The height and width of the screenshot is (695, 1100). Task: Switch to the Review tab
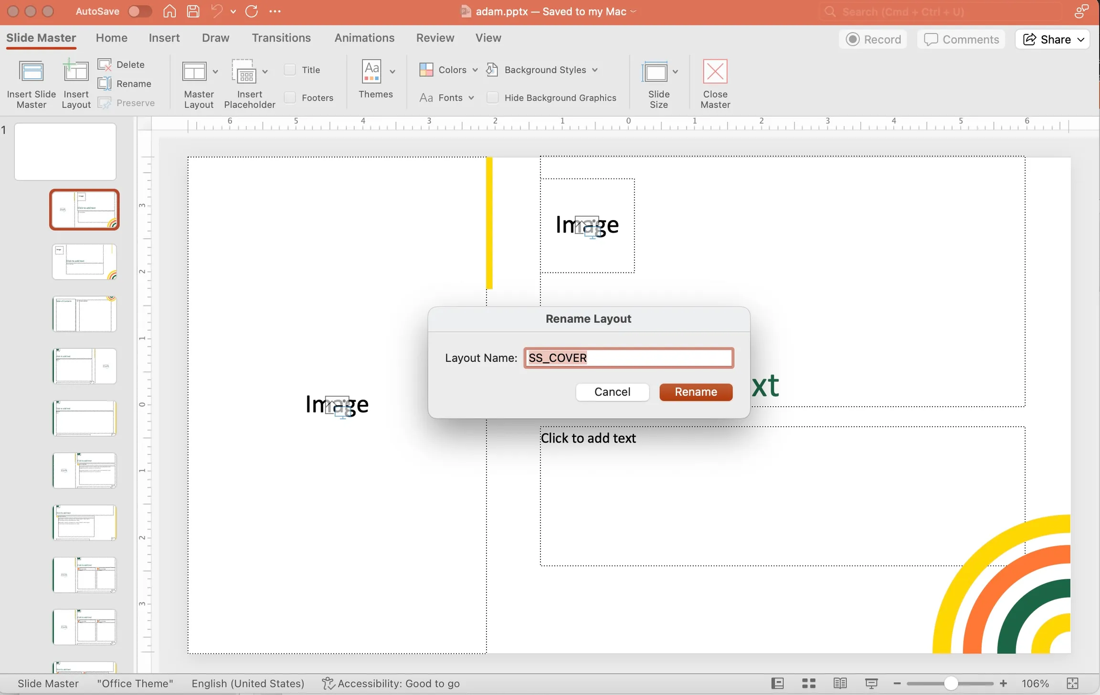click(x=435, y=38)
